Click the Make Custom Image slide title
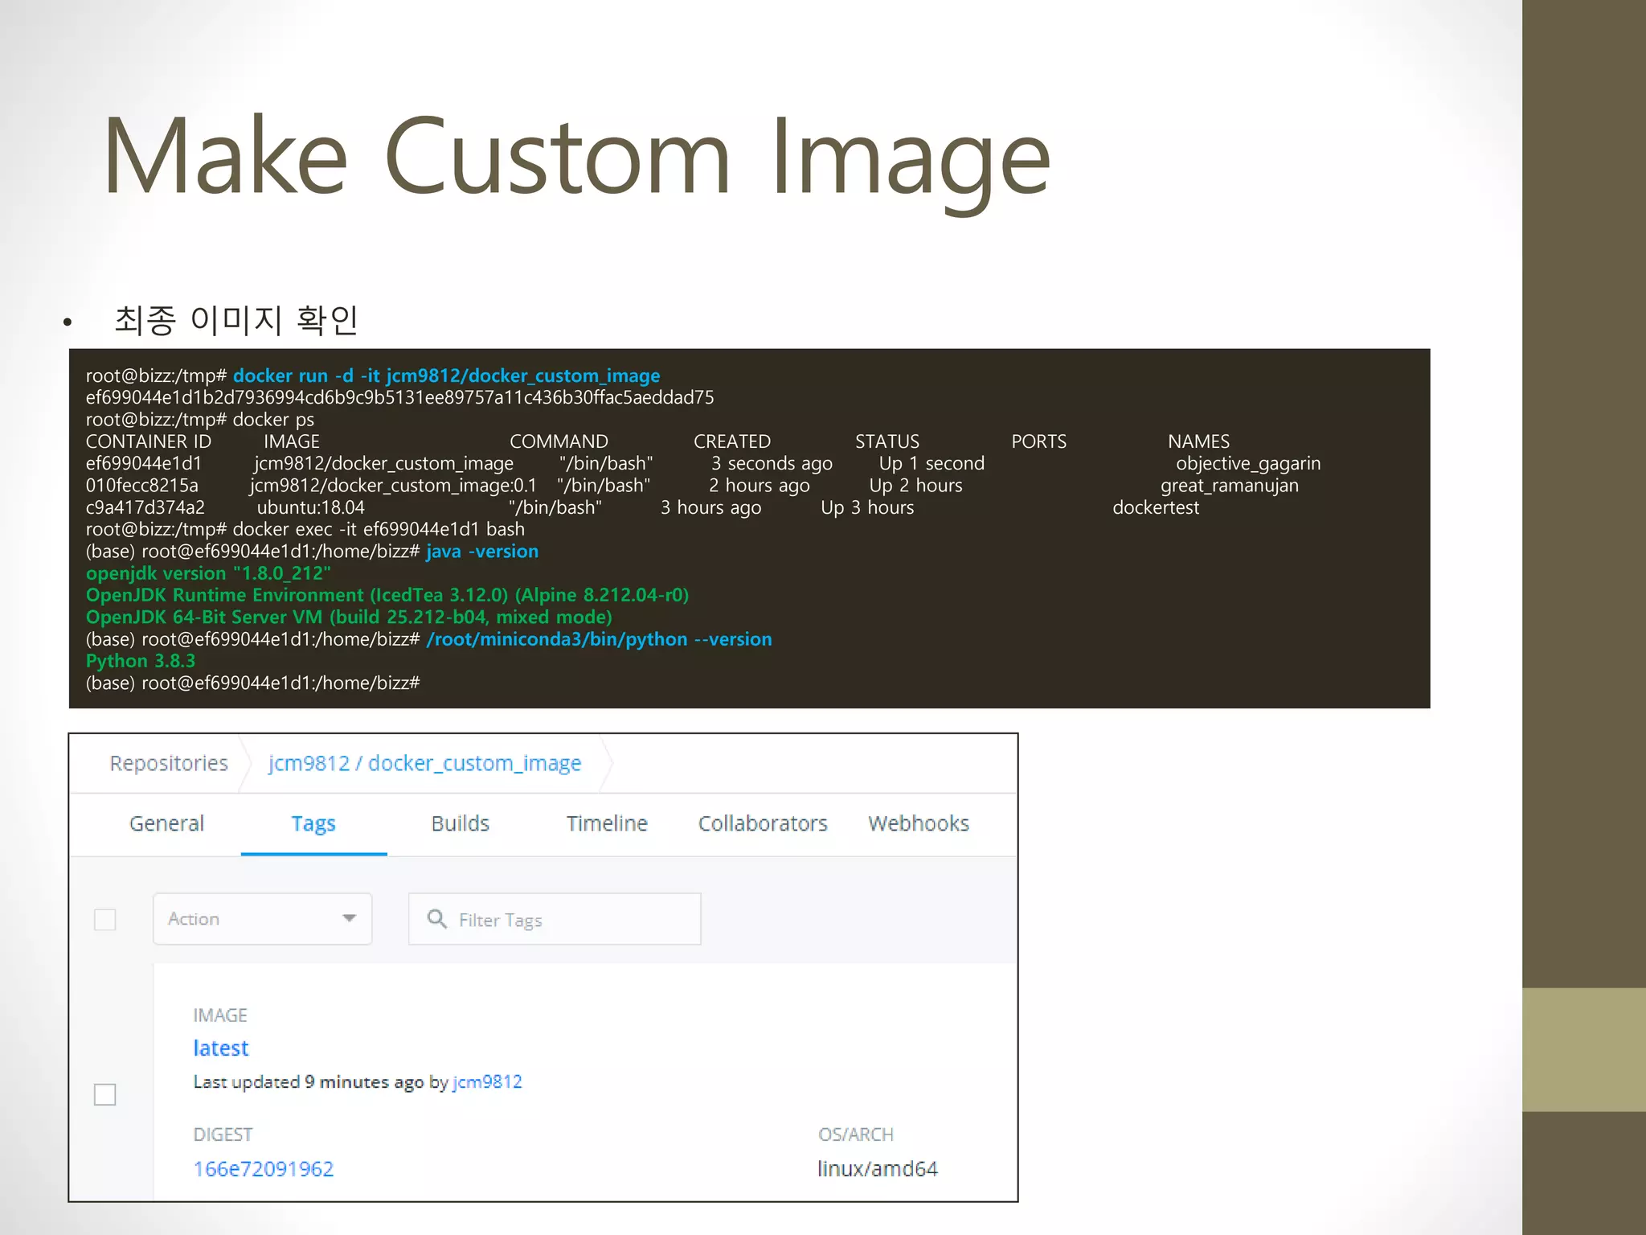This screenshot has width=1646, height=1235. (576, 157)
